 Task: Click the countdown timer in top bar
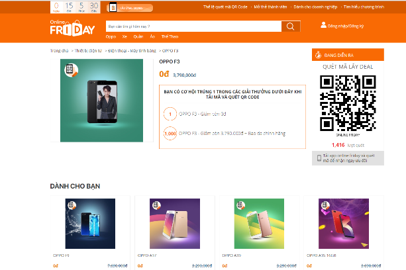click(x=75, y=7)
